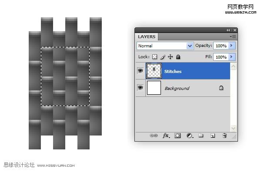Lock transparent pixels icon

click(154, 57)
